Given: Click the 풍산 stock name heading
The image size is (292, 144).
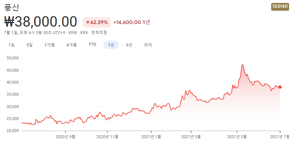Looking at the screenshot, I should tap(11, 7).
